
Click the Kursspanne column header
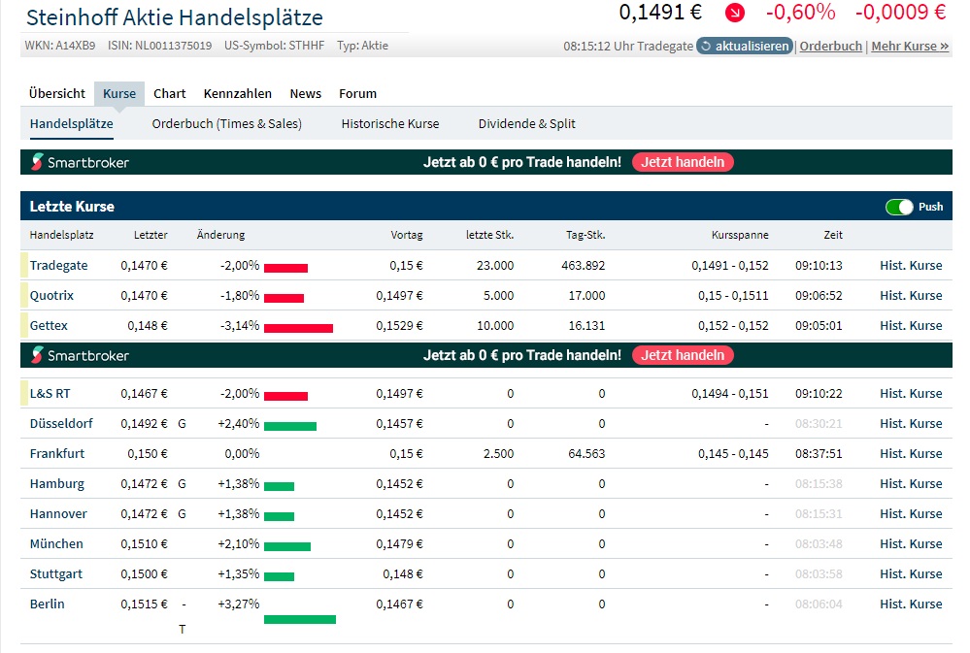point(740,235)
